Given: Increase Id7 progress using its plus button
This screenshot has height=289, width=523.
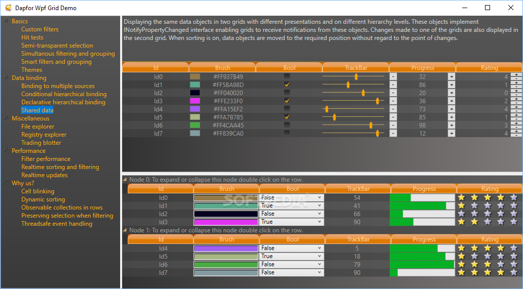Looking at the screenshot, I should [x=451, y=134].
